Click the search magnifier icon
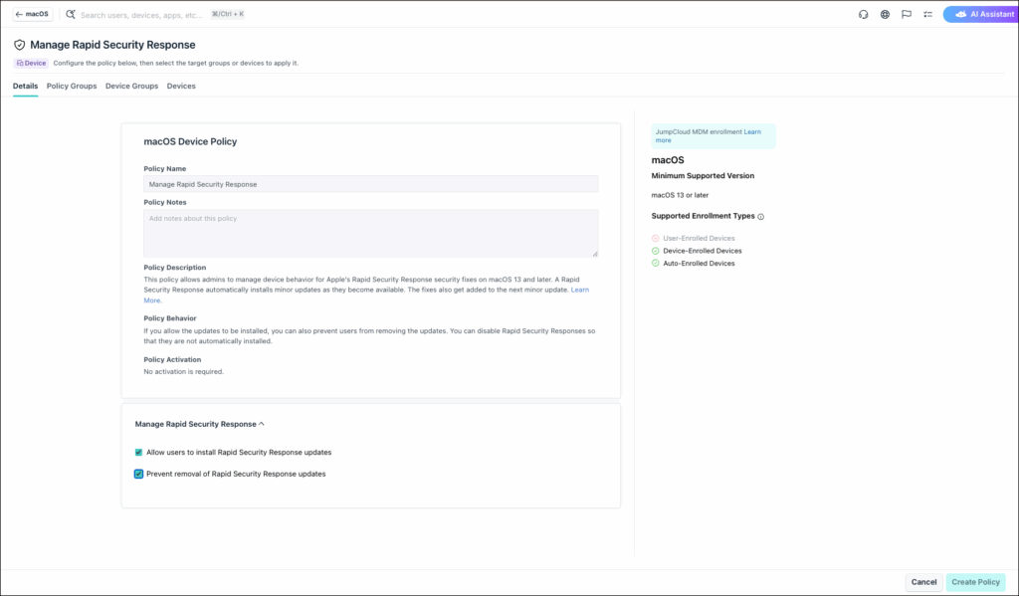 click(x=71, y=14)
